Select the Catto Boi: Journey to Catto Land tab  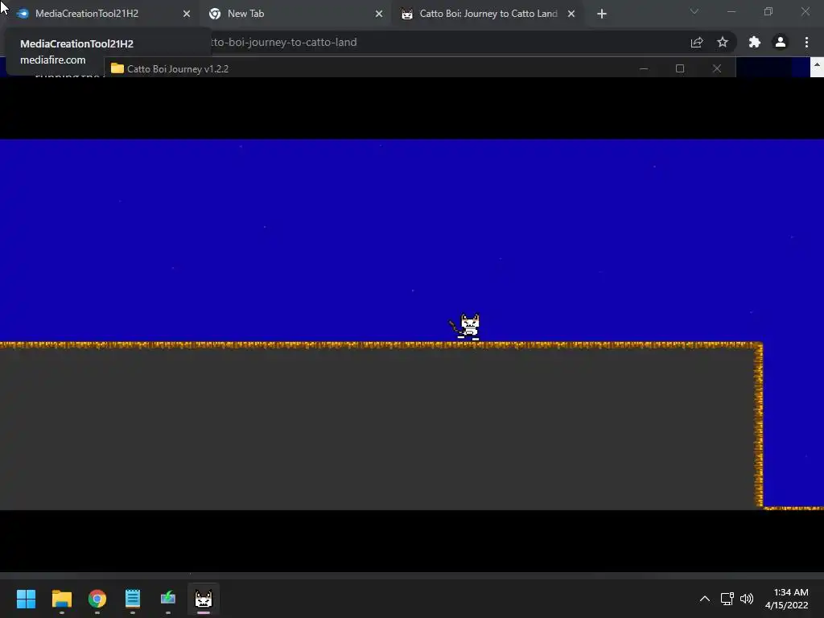pos(488,14)
